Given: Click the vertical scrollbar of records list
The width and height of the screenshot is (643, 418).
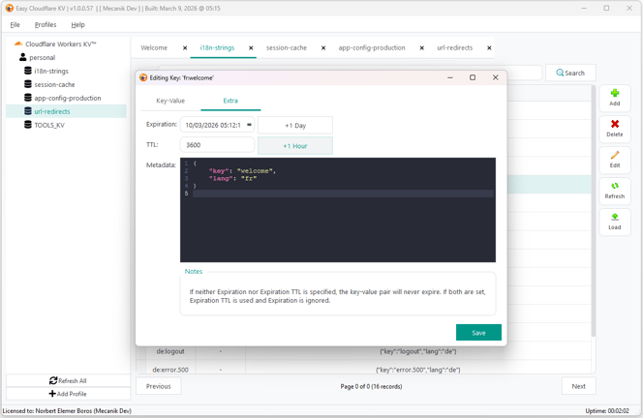Looking at the screenshot, I should [594, 211].
